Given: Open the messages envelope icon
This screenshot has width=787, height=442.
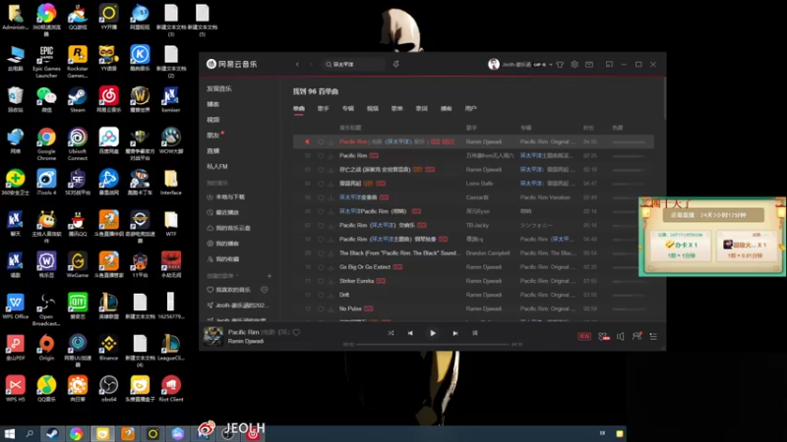Looking at the screenshot, I should click(589, 64).
